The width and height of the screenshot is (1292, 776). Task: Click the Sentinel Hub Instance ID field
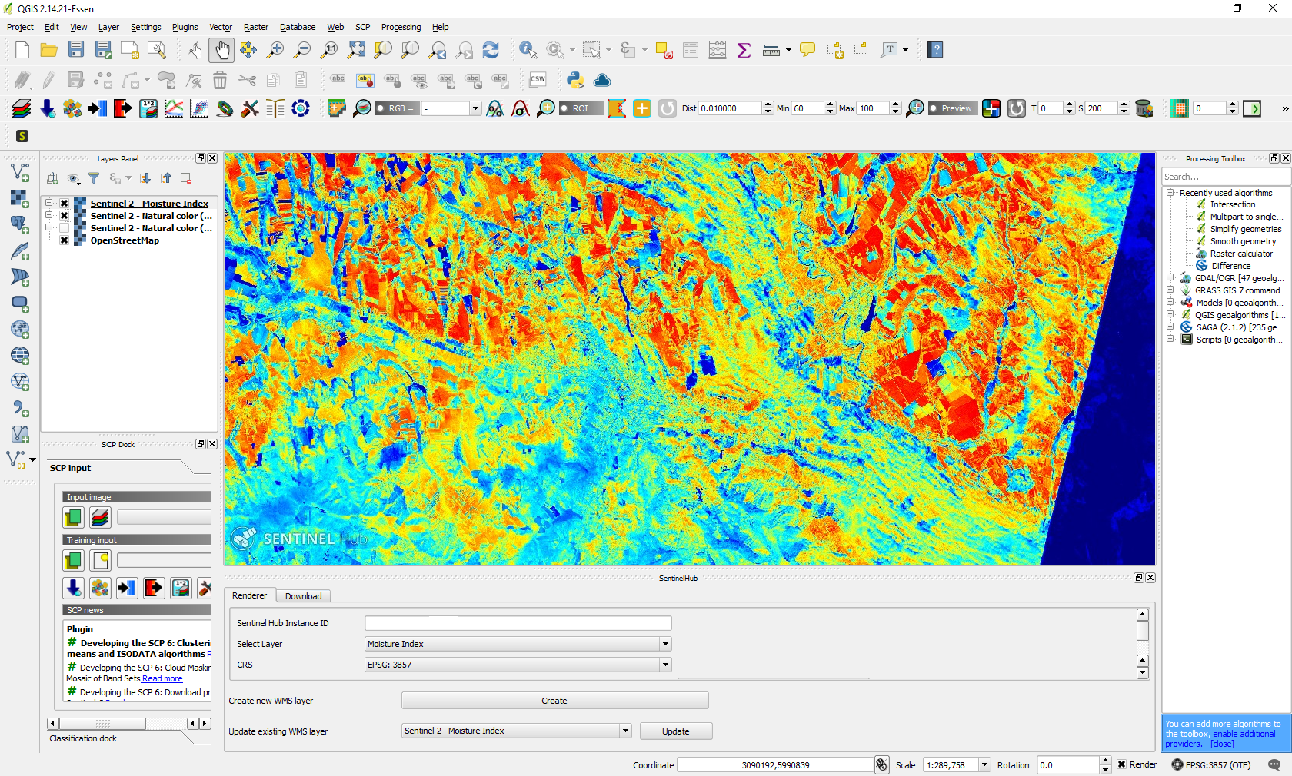pyautogui.click(x=518, y=623)
